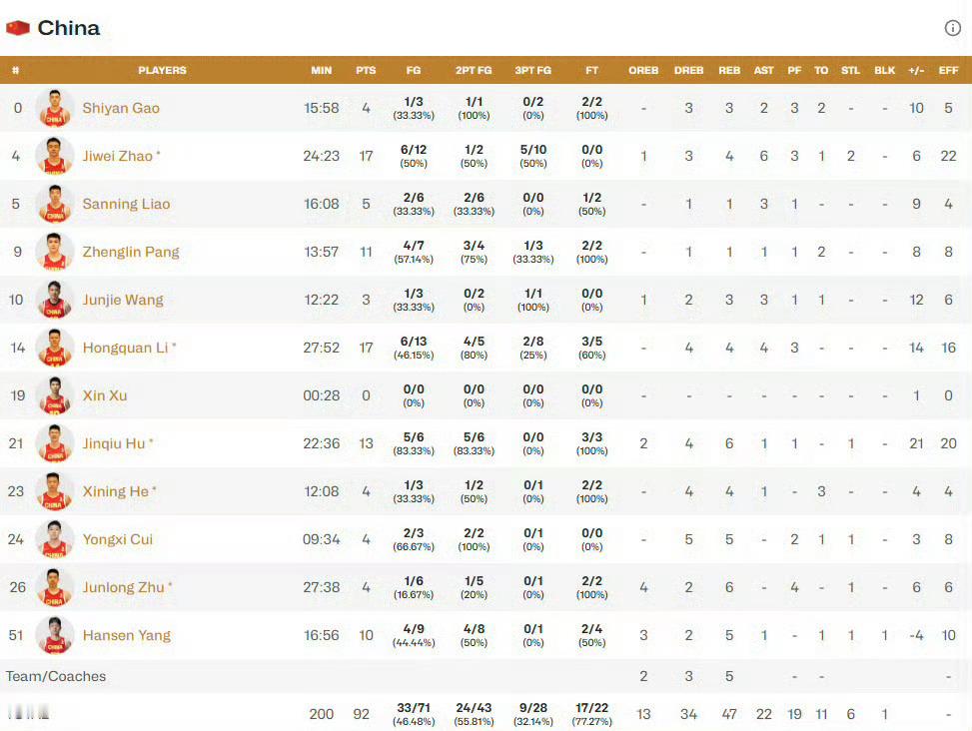
Task: Click the REB column header
Action: [729, 71]
